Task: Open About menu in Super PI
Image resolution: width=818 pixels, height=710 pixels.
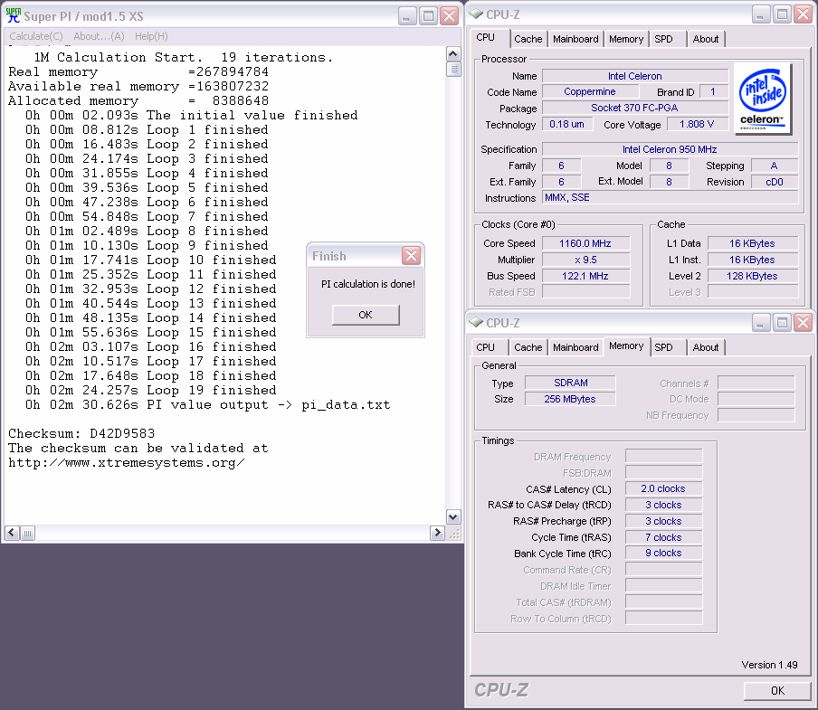Action: click(x=99, y=36)
